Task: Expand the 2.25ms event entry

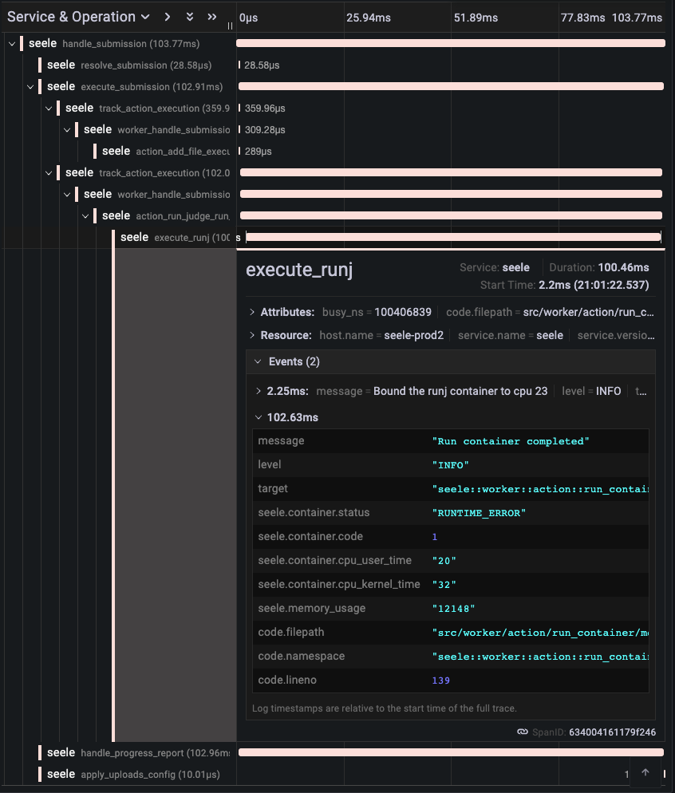Action: tap(259, 391)
